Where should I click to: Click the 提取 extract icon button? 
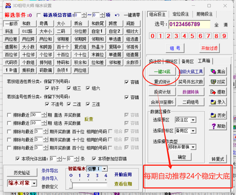(218, 92)
